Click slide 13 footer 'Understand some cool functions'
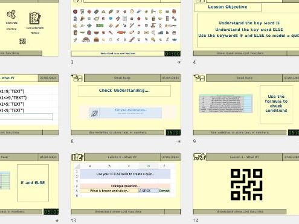 click(x=118, y=211)
